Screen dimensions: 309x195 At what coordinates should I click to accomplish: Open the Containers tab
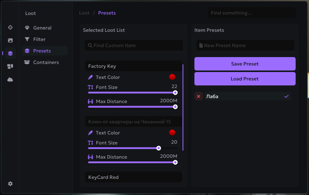[46, 62]
